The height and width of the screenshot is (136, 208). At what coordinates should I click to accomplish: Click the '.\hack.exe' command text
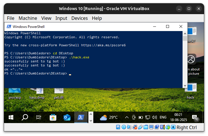[x=79, y=57]
